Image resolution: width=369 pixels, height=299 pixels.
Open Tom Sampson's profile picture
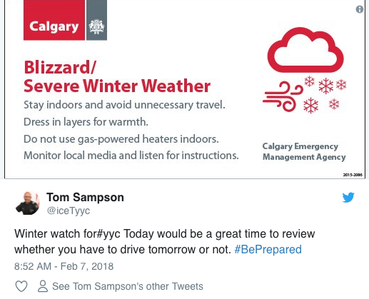click(28, 203)
